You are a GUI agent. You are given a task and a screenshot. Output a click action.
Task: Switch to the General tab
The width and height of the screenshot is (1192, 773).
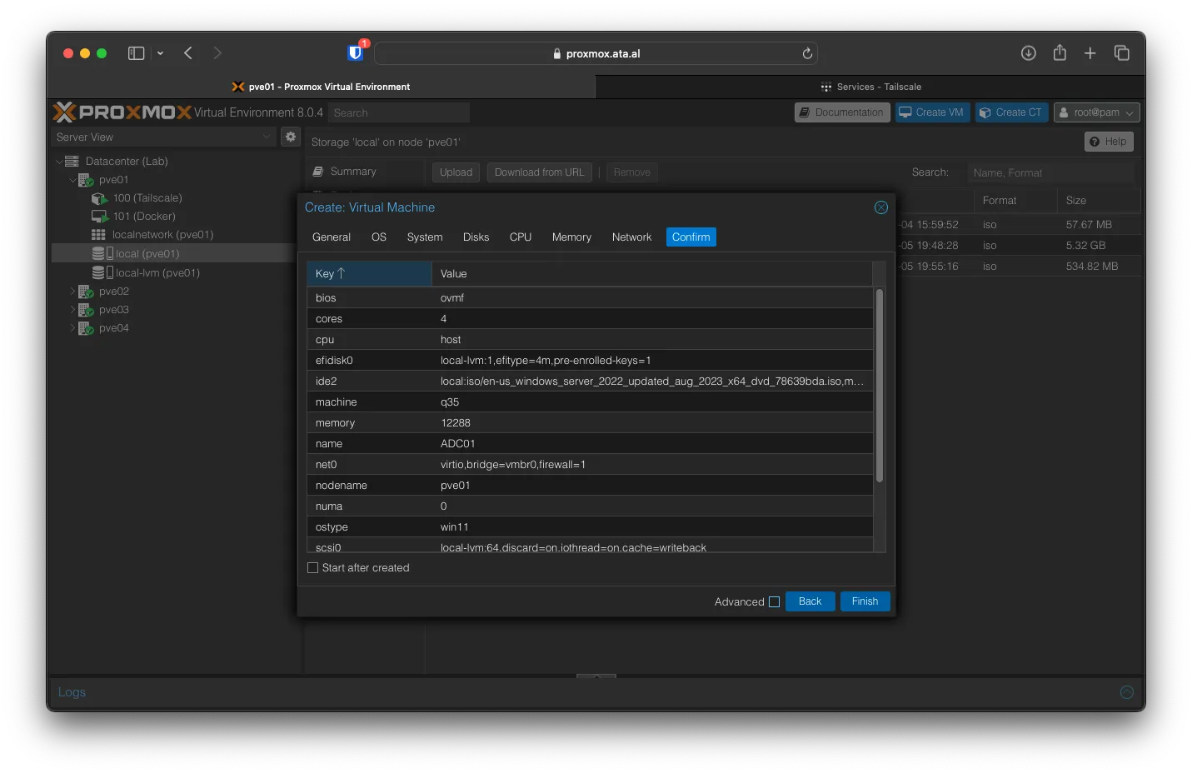pyautogui.click(x=332, y=237)
